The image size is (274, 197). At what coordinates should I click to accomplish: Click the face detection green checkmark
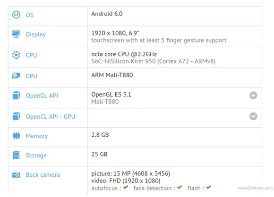coord(180,188)
